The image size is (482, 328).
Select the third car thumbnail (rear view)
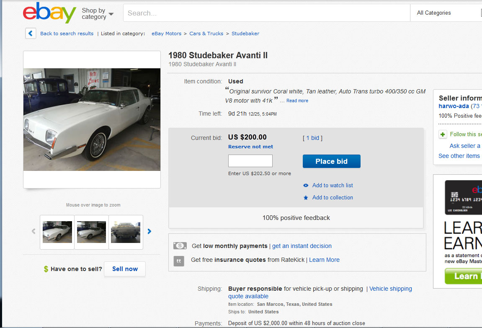(x=126, y=232)
